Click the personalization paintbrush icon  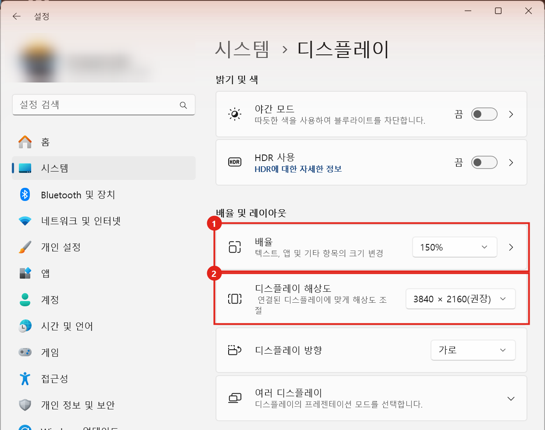(25, 247)
